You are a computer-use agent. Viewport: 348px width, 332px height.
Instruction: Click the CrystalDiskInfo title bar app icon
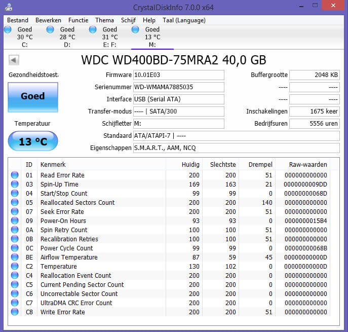pyautogui.click(x=9, y=7)
